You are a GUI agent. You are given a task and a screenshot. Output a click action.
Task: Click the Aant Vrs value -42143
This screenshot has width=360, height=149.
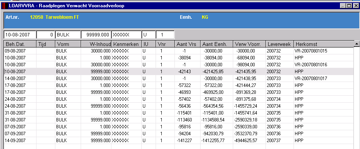point(184,72)
